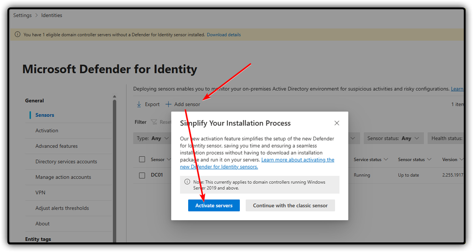The height and width of the screenshot is (252, 473).
Task: Click the Export download icon
Action: (x=139, y=104)
